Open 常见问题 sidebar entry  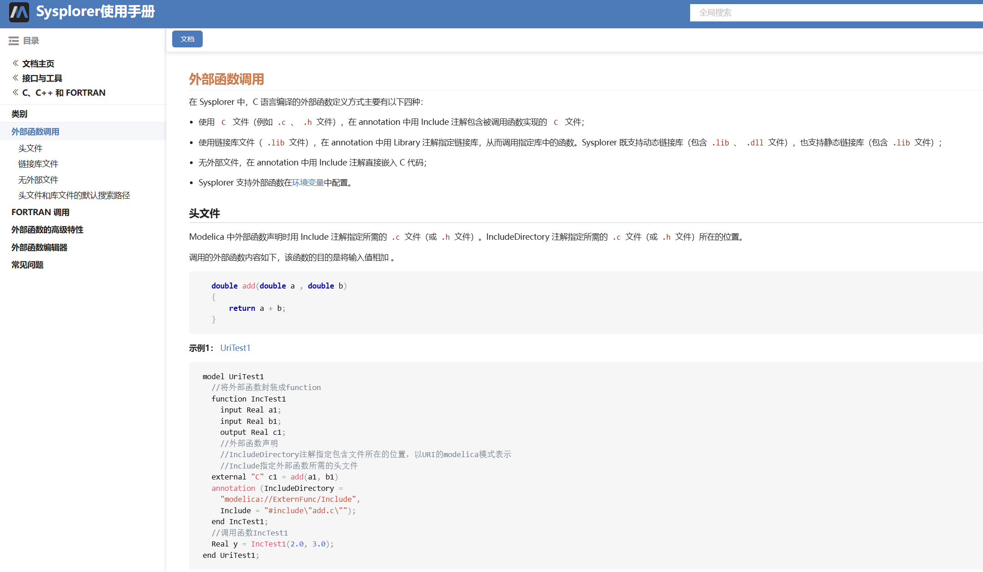pyautogui.click(x=27, y=265)
